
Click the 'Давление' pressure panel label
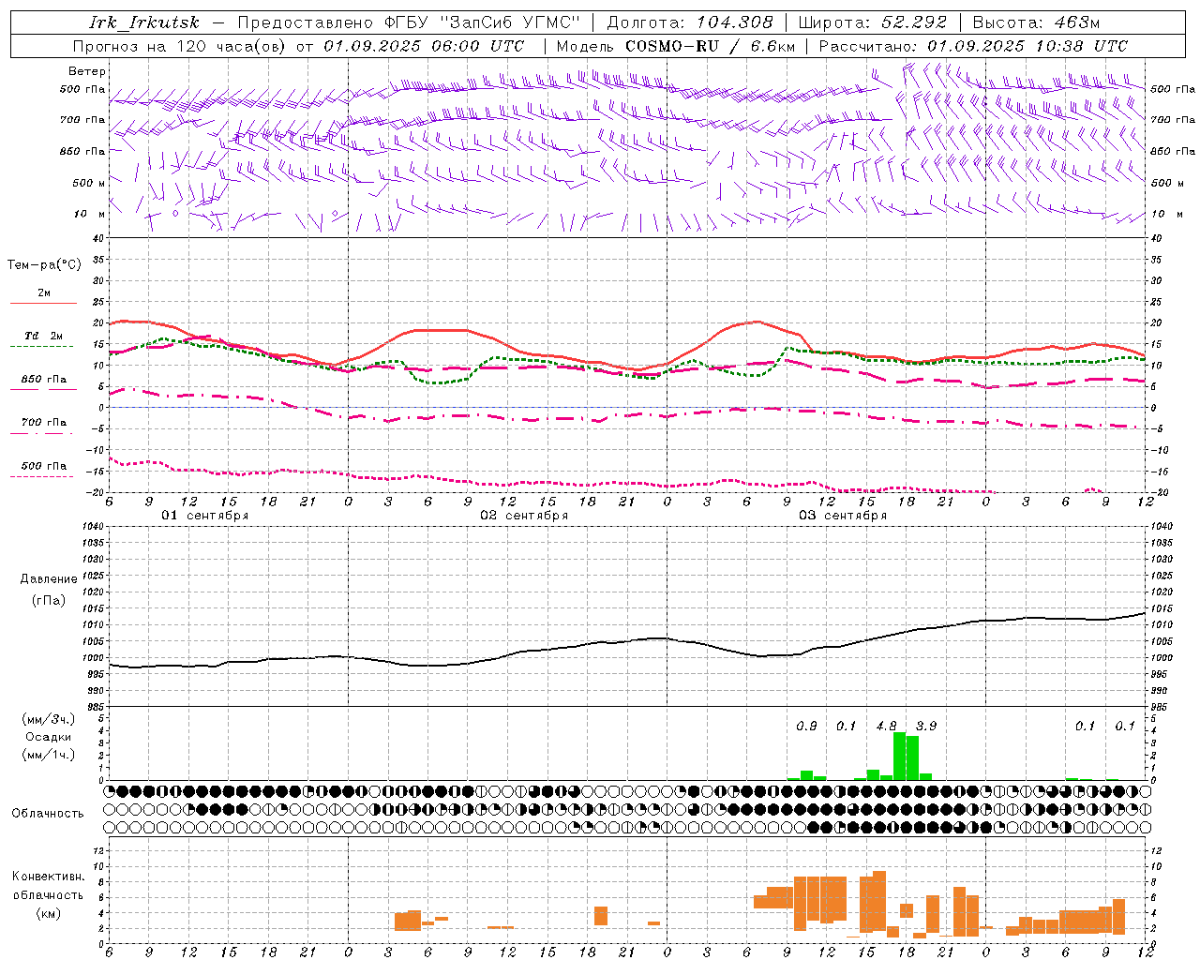tap(50, 579)
